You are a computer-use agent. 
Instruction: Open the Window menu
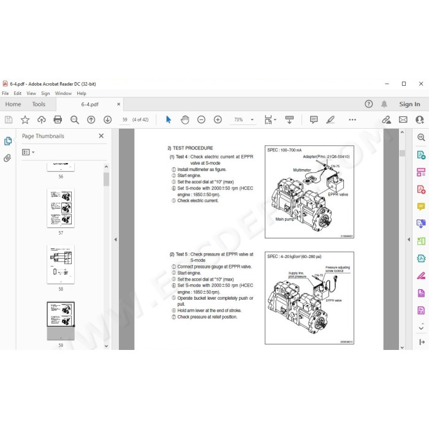coord(63,93)
